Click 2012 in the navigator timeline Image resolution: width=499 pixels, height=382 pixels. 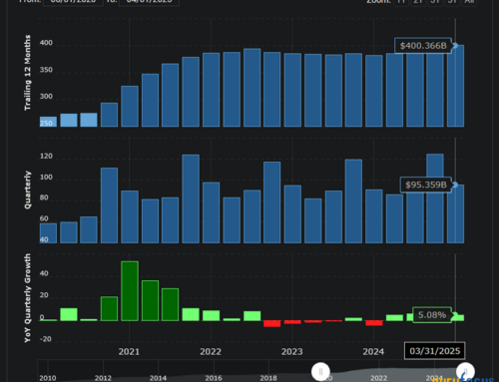click(x=103, y=378)
